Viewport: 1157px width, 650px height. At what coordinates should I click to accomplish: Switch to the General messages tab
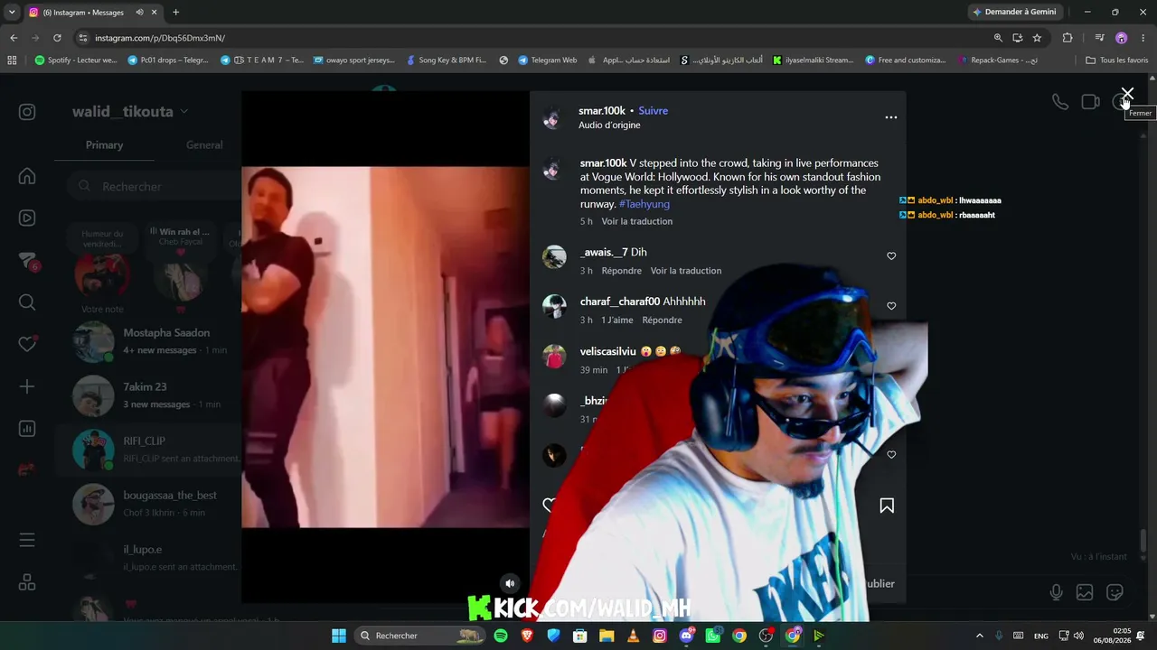204,145
